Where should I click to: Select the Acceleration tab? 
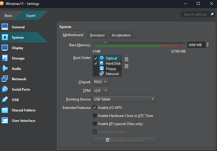tap(121, 35)
